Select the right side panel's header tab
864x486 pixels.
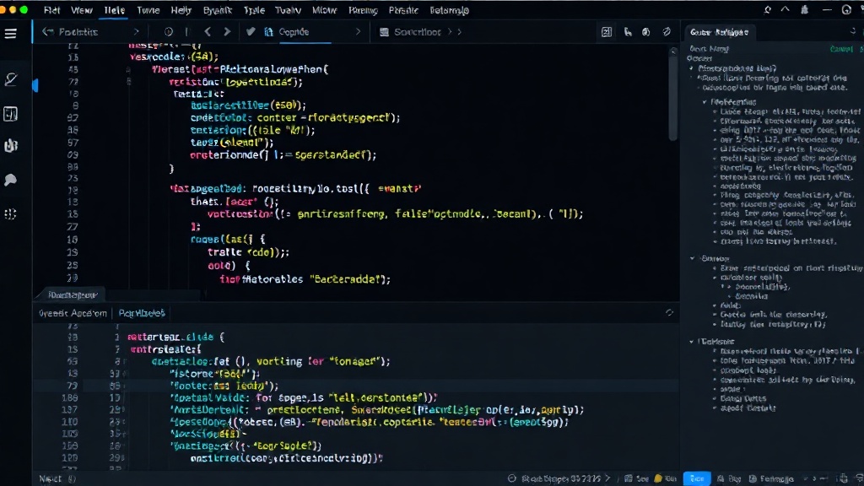719,32
